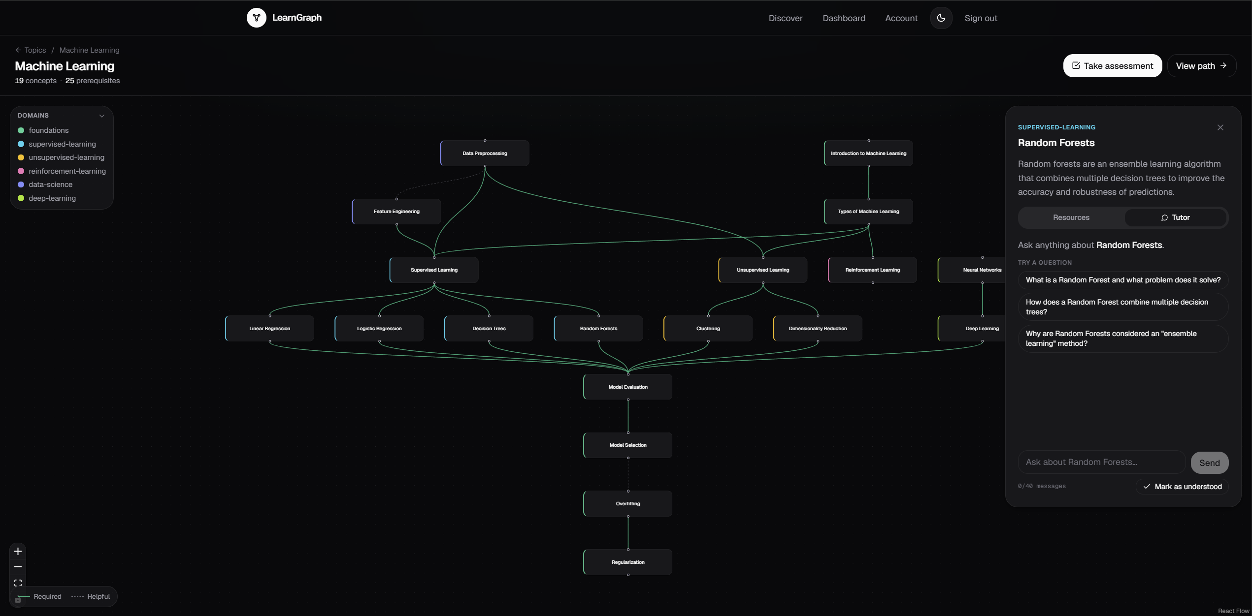Zoom in the graph with plus icon
This screenshot has height=616, width=1252.
coord(18,552)
